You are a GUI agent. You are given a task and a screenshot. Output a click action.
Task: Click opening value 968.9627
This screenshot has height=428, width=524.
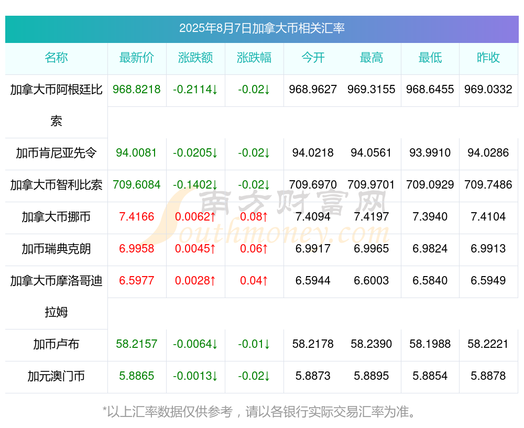click(313, 89)
